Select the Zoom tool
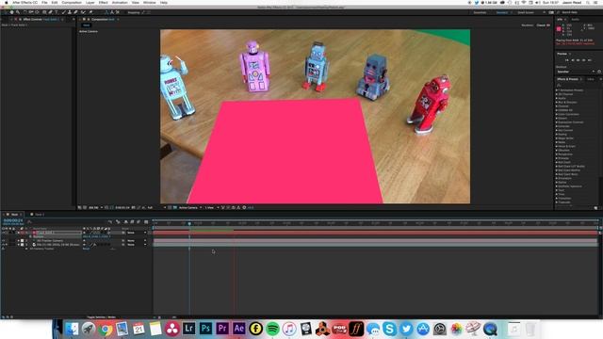This screenshot has width=603, height=339. [18, 12]
